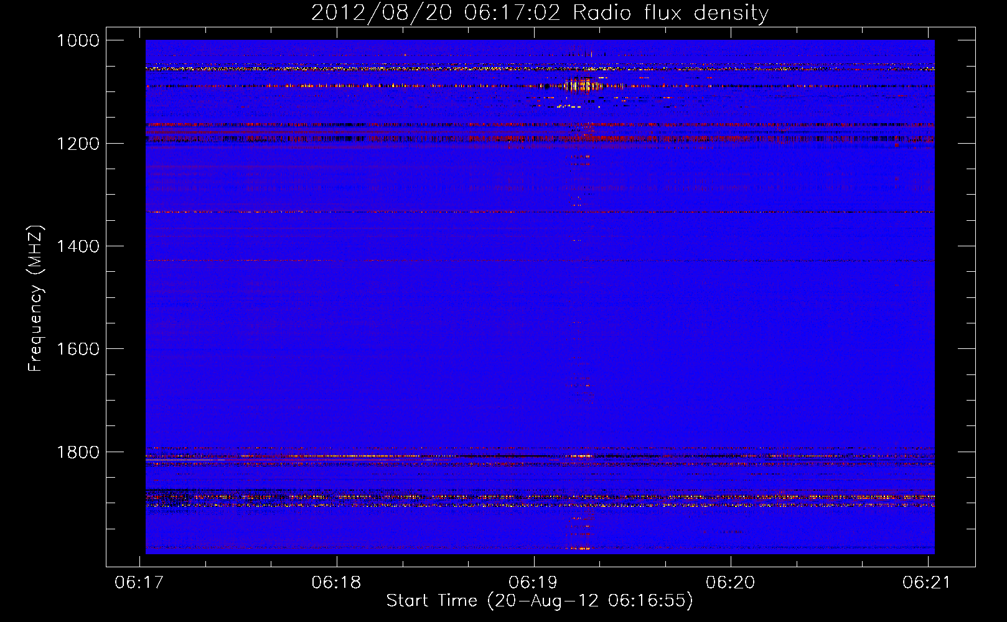The image size is (1007, 622).
Task: Click the 1800 frequency axis label
Action: click(78, 452)
